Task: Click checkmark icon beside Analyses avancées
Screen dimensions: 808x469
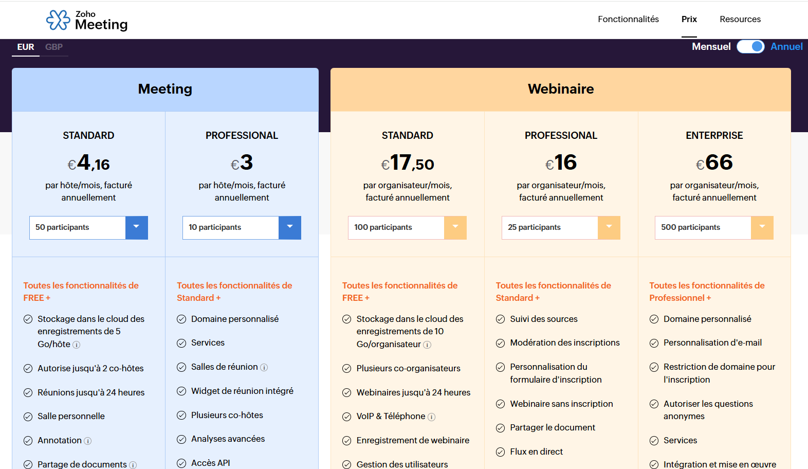Action: [181, 439]
